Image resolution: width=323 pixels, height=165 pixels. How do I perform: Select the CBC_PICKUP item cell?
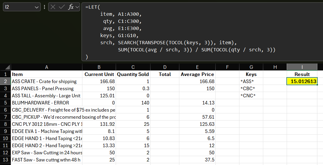click(47, 117)
